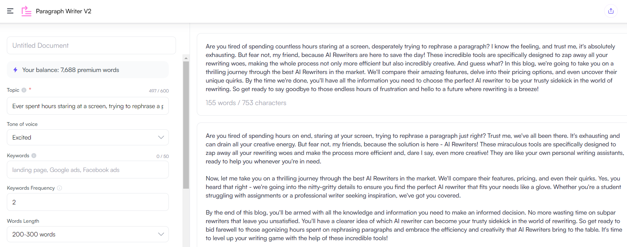
Task: Click the paragraph starting "Now, let me take"
Action: pos(413,187)
